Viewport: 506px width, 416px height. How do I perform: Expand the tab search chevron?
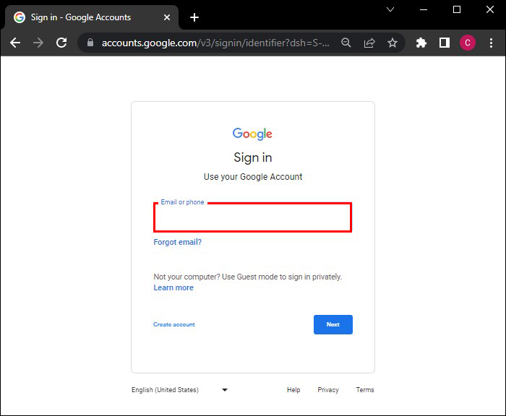coord(390,10)
